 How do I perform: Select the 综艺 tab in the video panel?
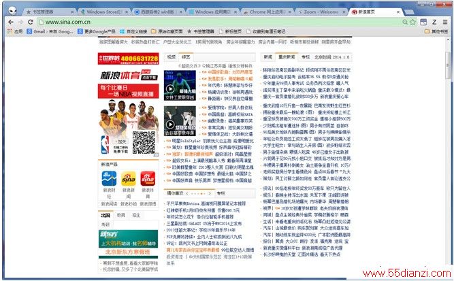186,57
